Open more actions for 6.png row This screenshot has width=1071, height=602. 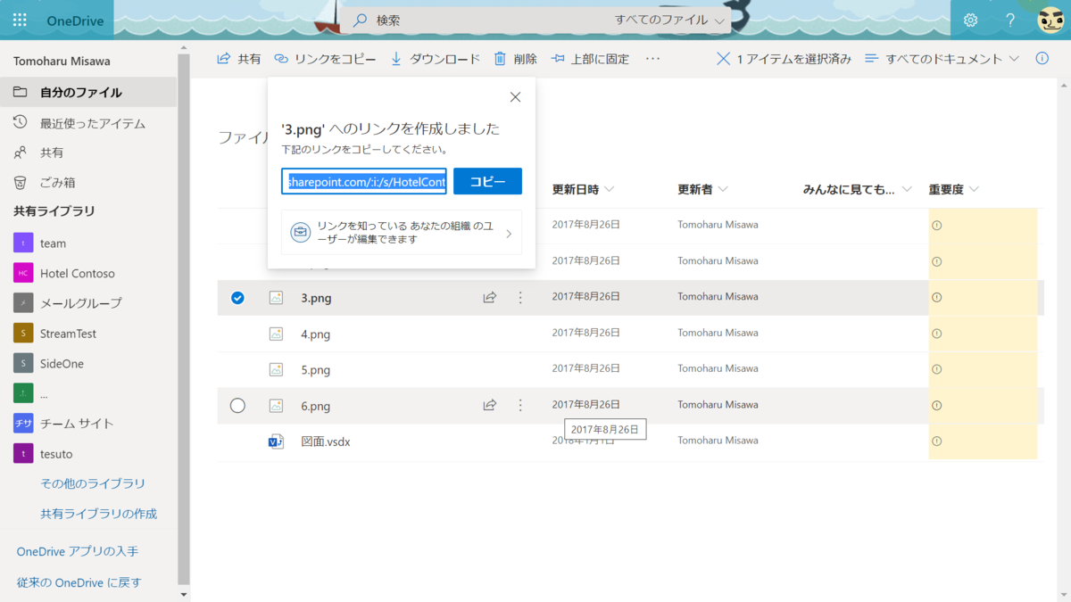pos(520,405)
